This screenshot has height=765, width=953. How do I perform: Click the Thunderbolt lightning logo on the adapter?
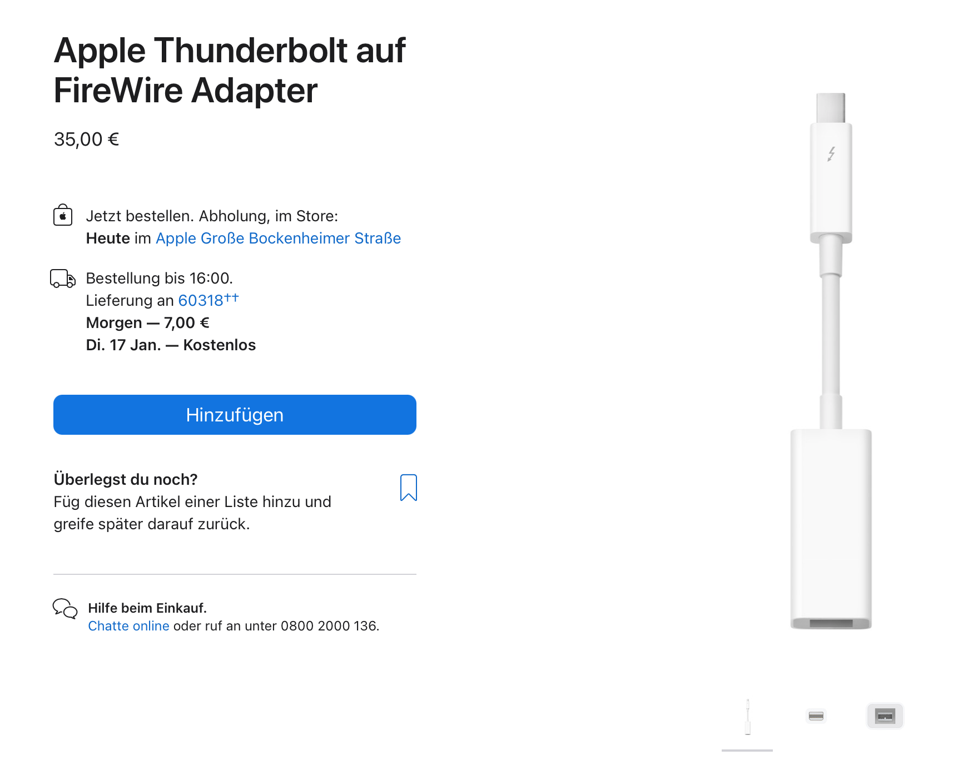tap(831, 153)
